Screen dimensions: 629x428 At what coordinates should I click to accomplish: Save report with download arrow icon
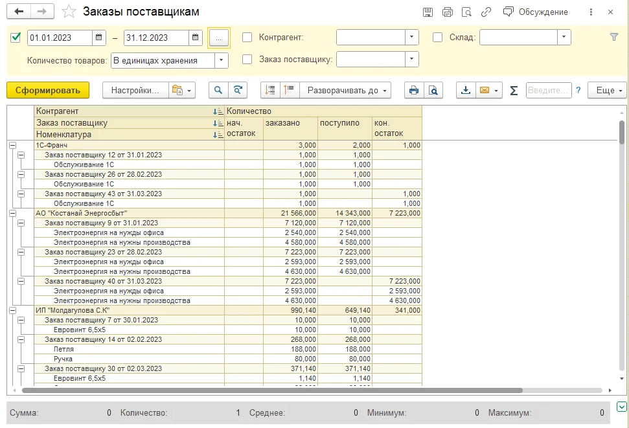point(466,90)
